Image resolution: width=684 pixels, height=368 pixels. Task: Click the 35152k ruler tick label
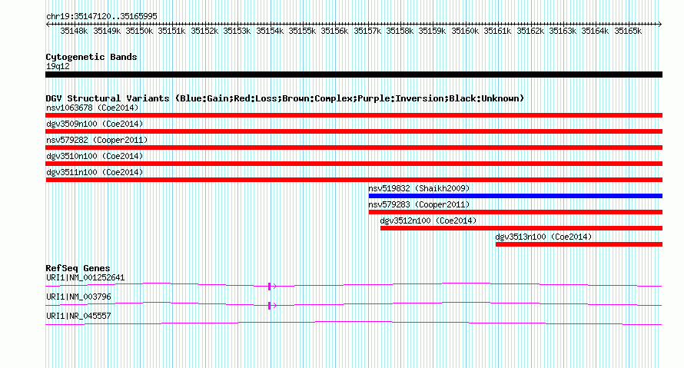[x=204, y=31]
